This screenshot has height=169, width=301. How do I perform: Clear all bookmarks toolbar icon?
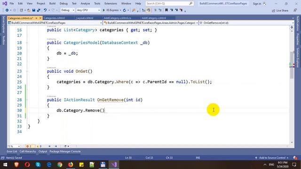(181, 10)
